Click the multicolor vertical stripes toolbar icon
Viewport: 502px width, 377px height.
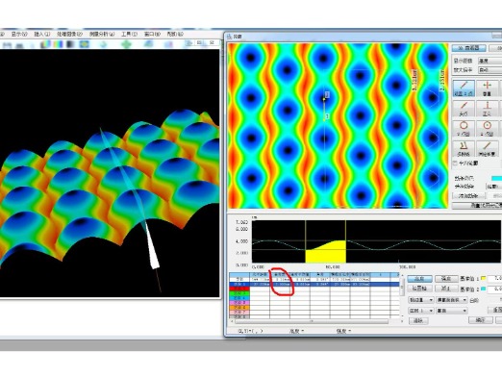click(58, 44)
